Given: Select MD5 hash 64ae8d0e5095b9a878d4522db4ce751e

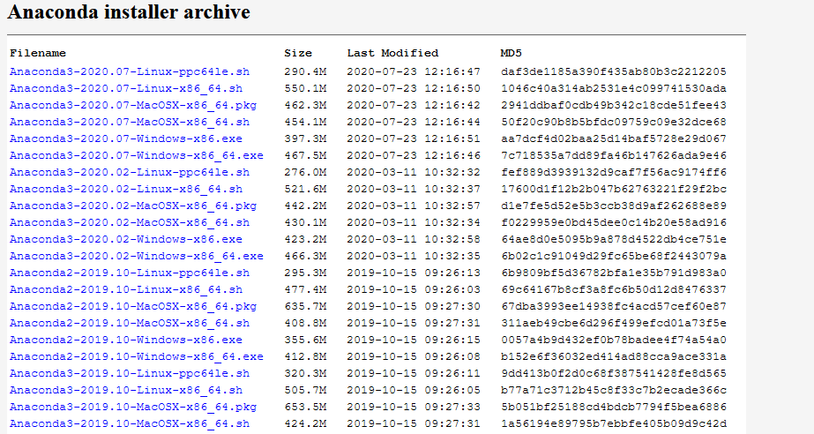Looking at the screenshot, I should click(614, 239).
